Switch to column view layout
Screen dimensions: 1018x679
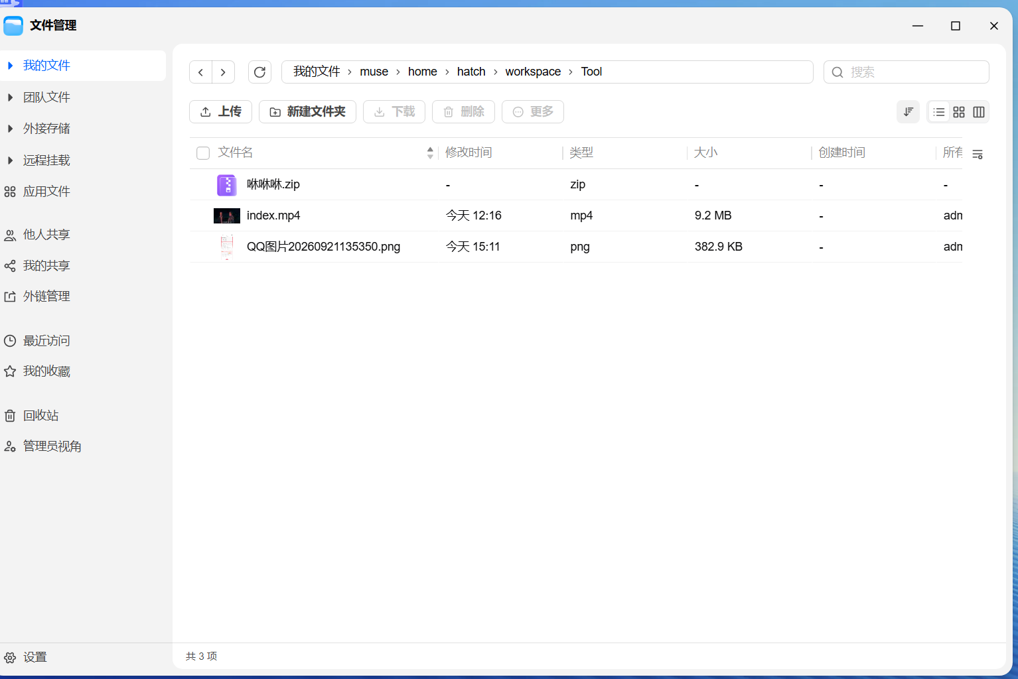(979, 112)
